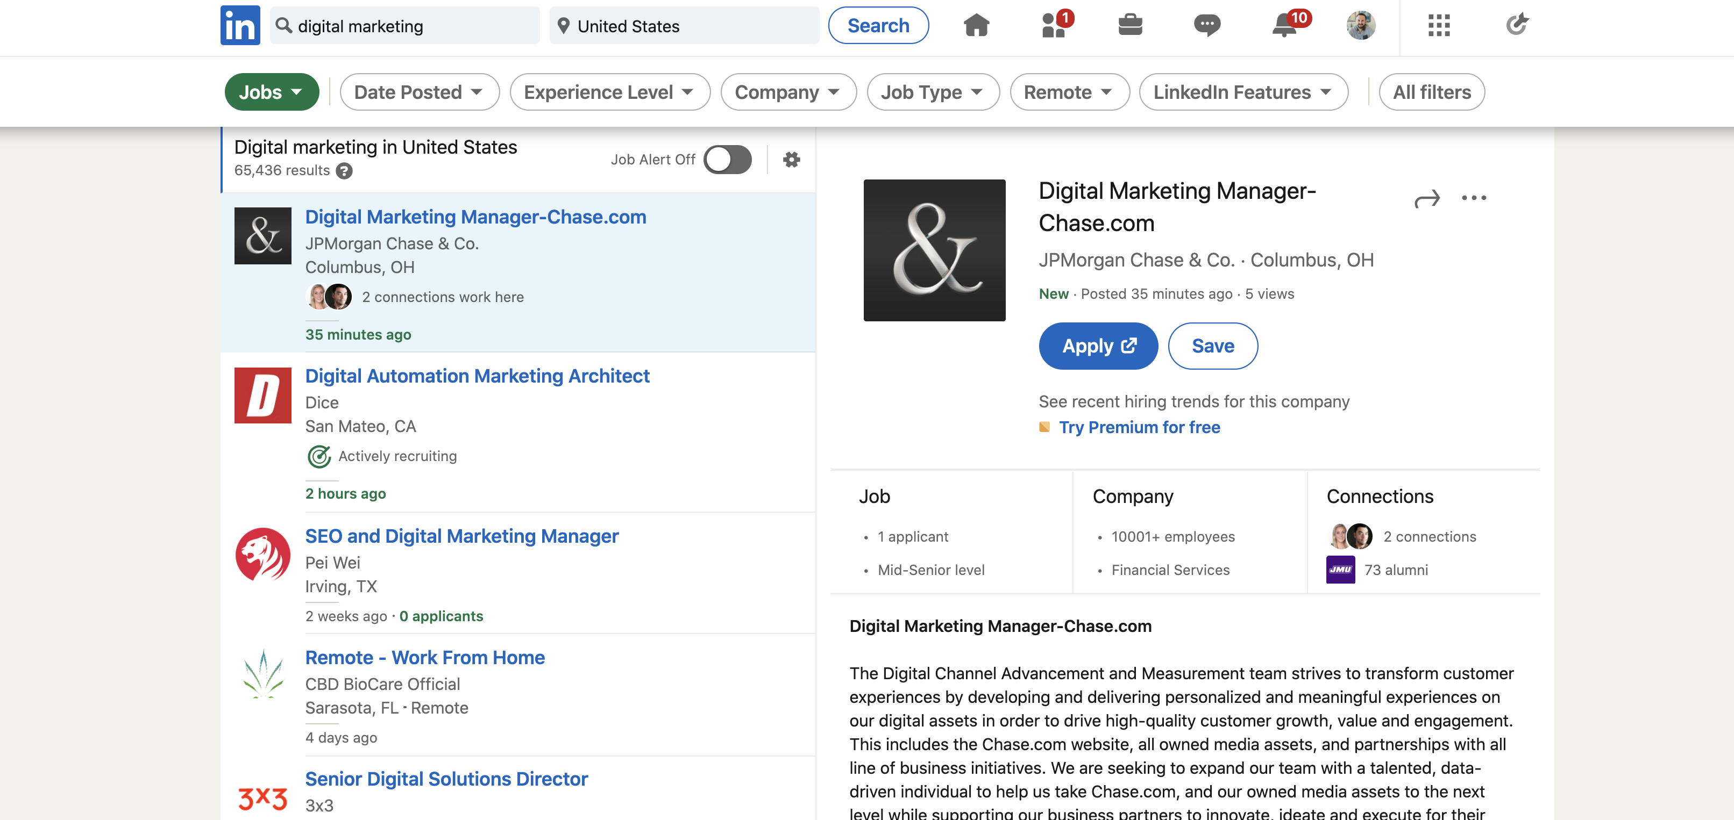Open Digital Automation Marketing Architect listing
Viewport: 1734px width, 820px height.
pyautogui.click(x=477, y=376)
